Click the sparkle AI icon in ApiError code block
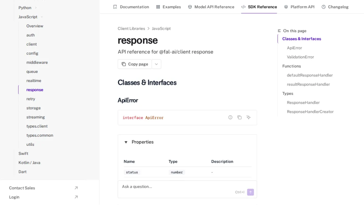 tap(248, 117)
